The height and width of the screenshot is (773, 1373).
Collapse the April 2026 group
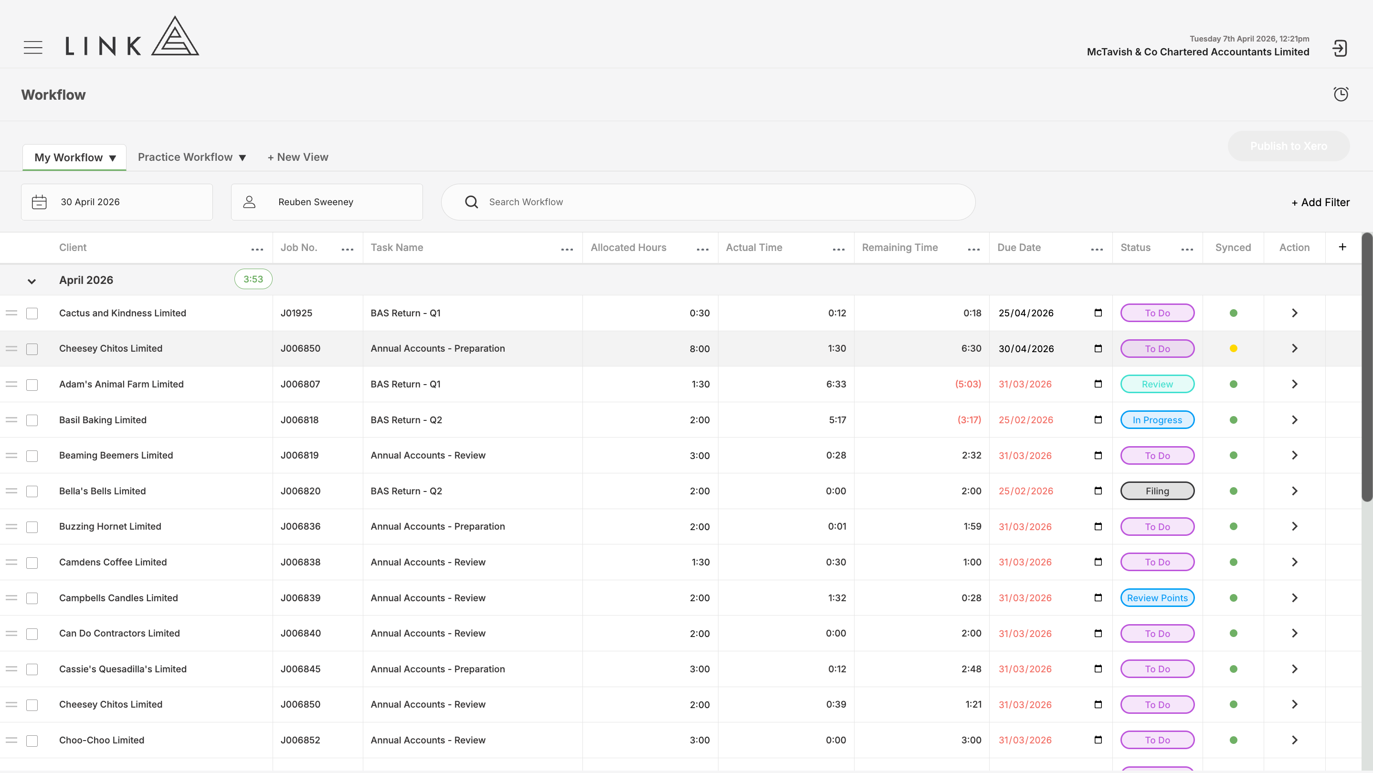32,281
